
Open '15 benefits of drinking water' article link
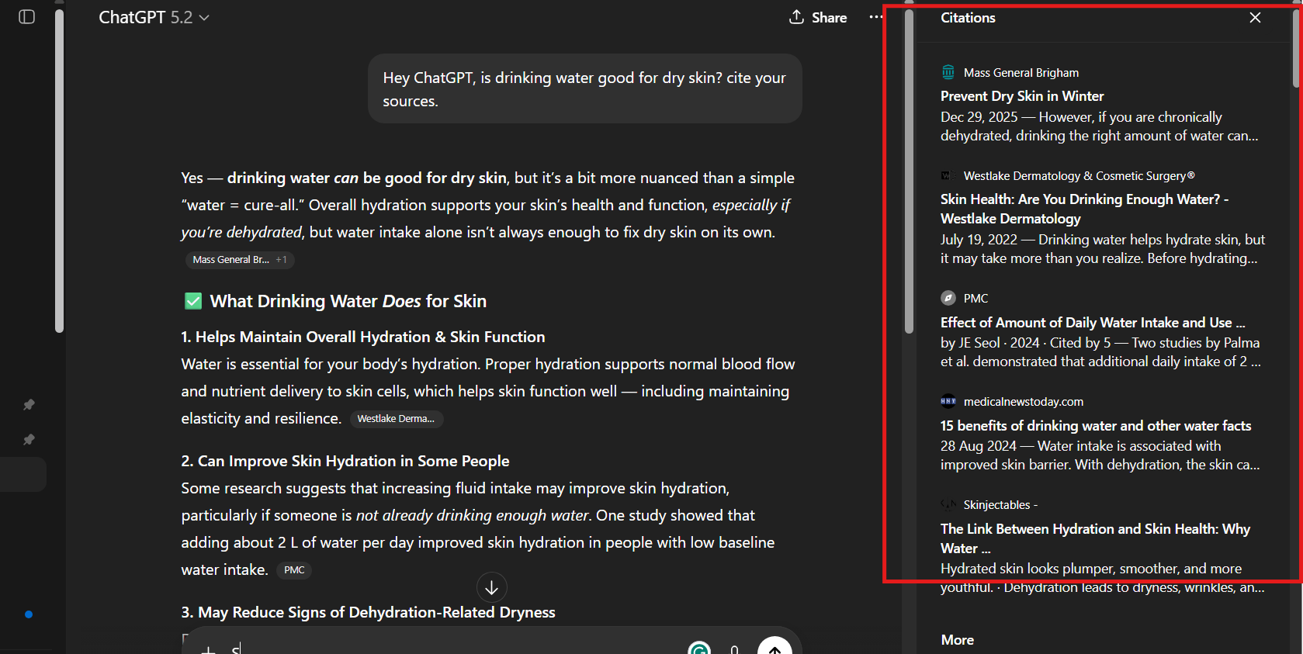(1095, 426)
